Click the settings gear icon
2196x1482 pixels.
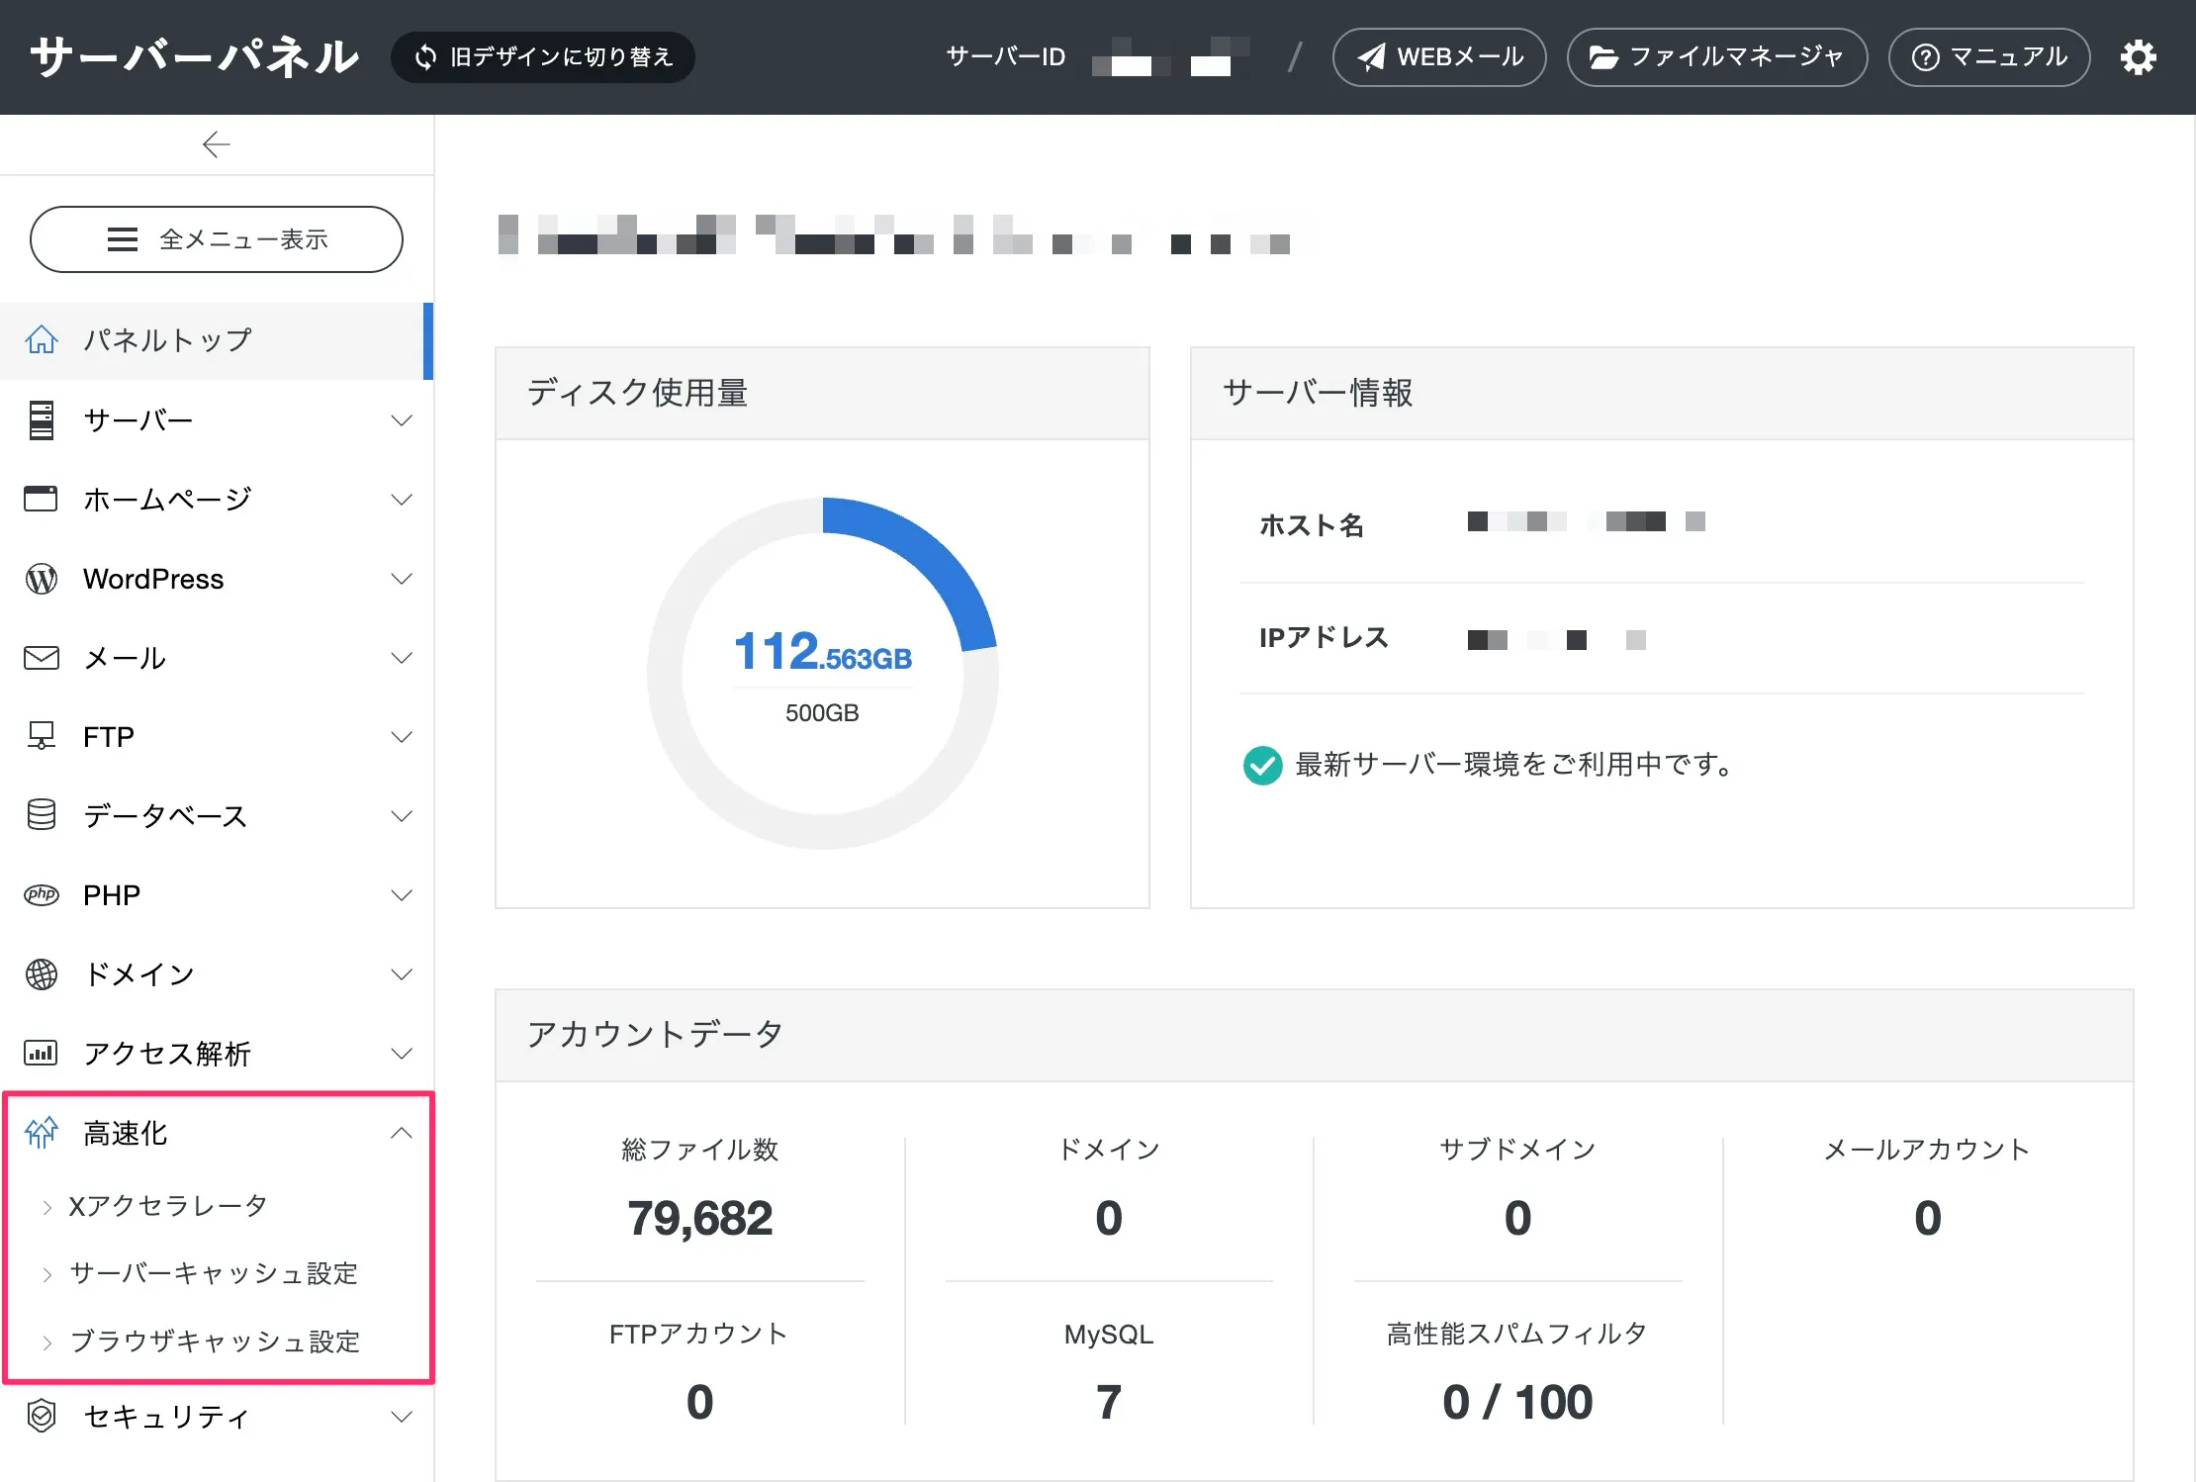point(2138,57)
